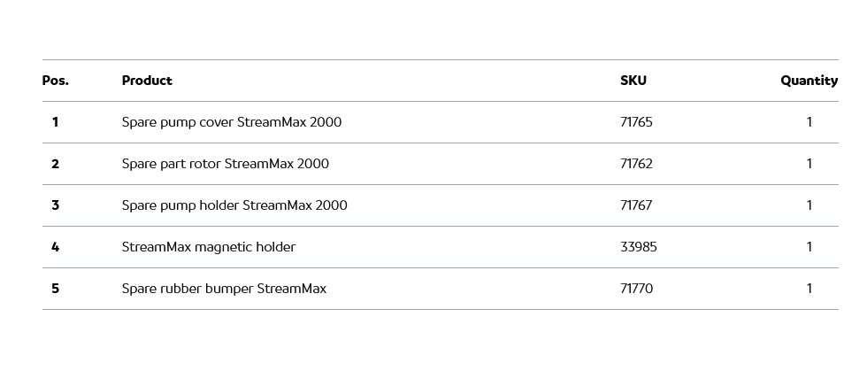Click position number 3 in the table

[x=55, y=205]
